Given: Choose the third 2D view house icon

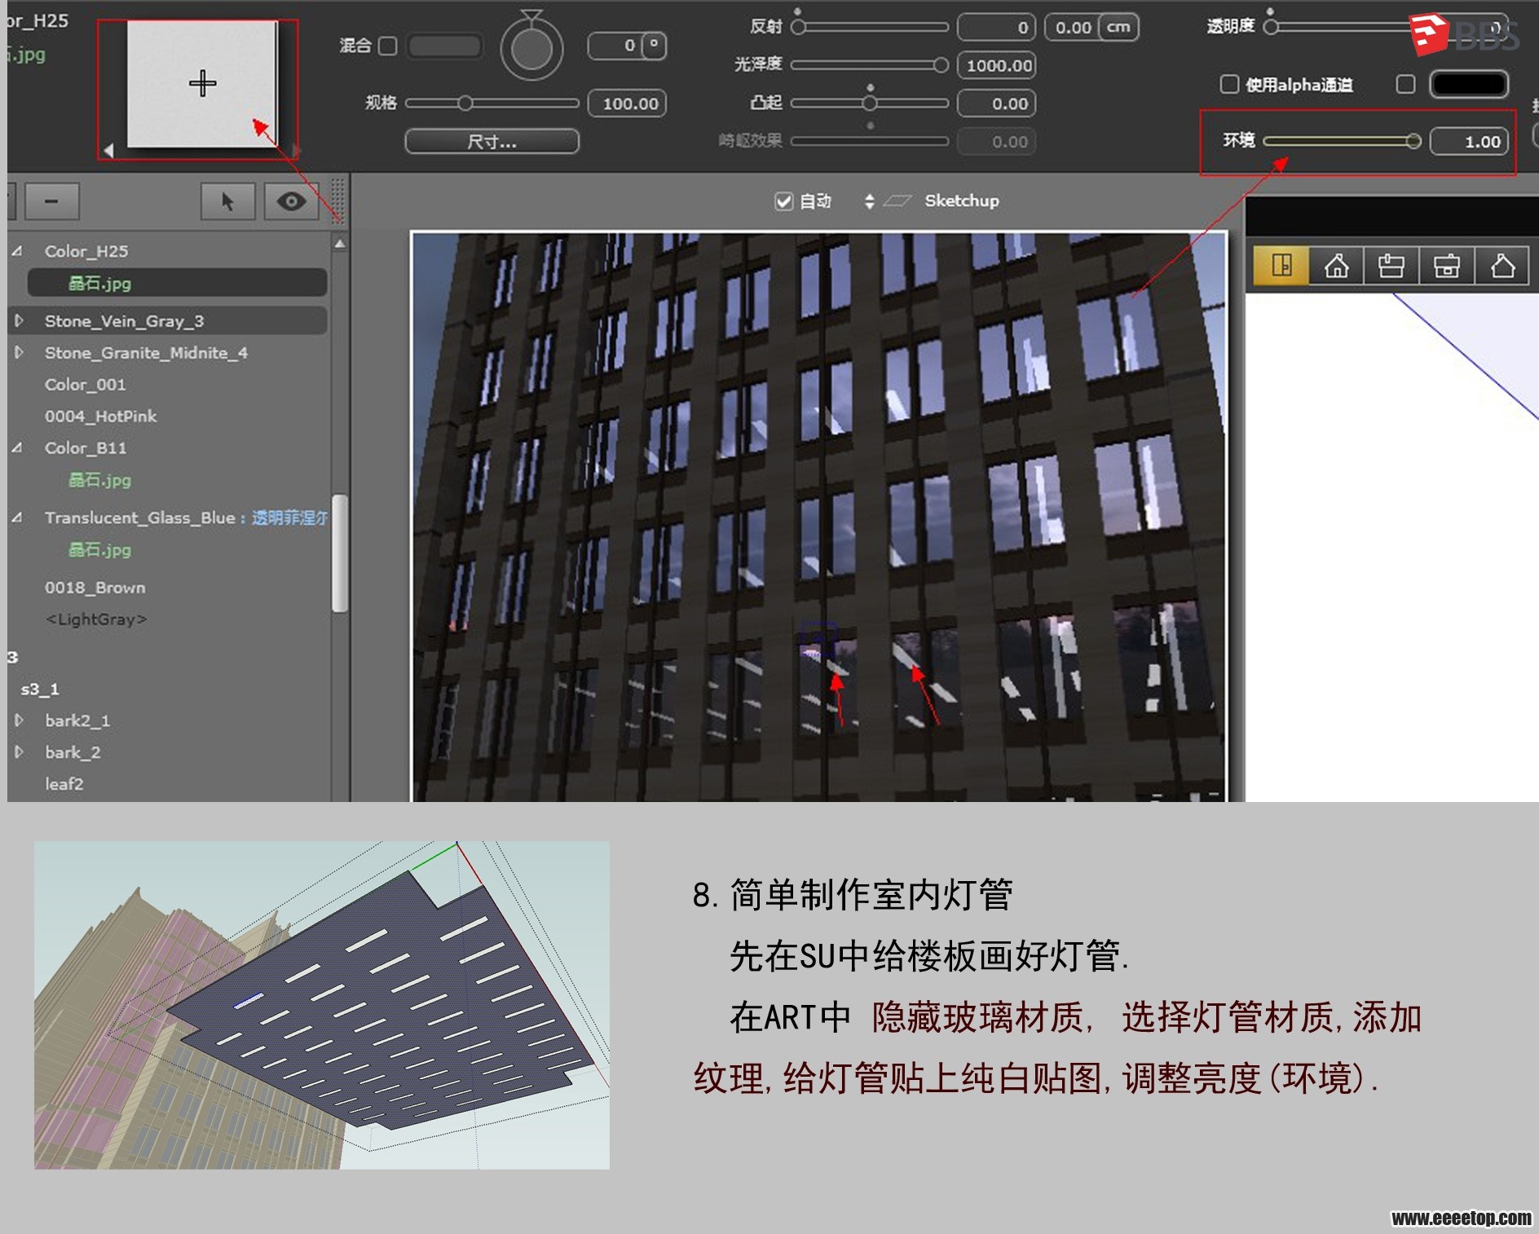Looking at the screenshot, I should (1391, 266).
